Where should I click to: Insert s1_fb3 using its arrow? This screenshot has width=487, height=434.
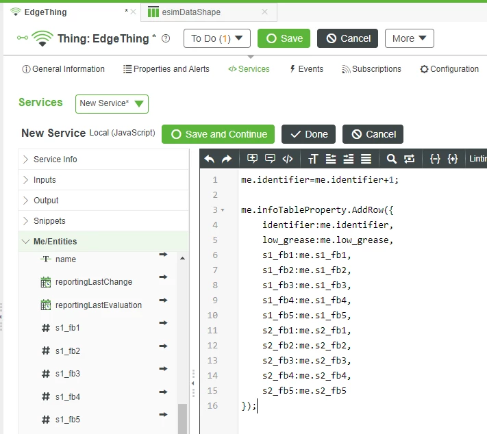pos(163,369)
